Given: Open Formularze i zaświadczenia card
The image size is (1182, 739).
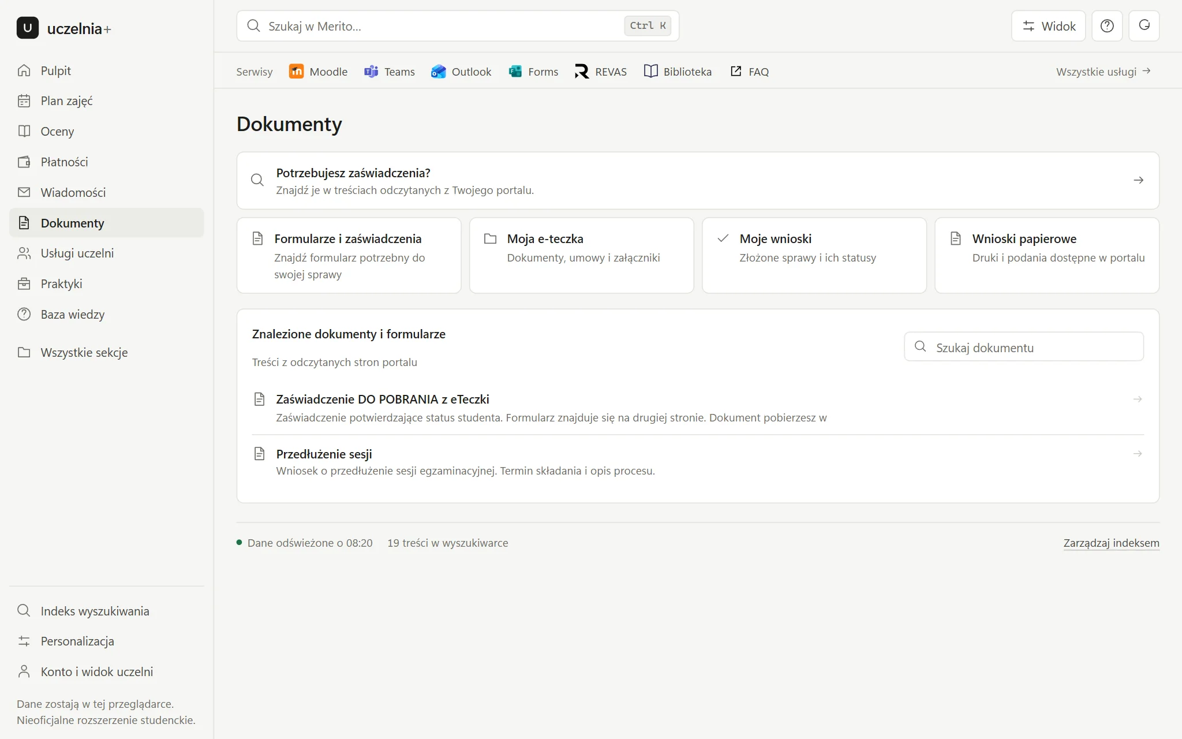Looking at the screenshot, I should pos(349,255).
